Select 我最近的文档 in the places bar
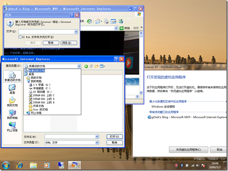This screenshot has width=228, height=171. (x=12, y=77)
